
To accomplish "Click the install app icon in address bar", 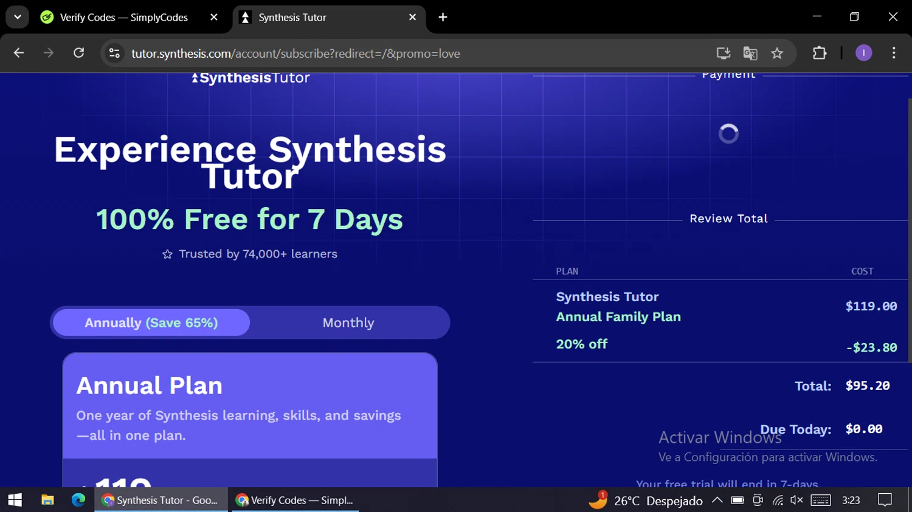I will click(x=723, y=53).
